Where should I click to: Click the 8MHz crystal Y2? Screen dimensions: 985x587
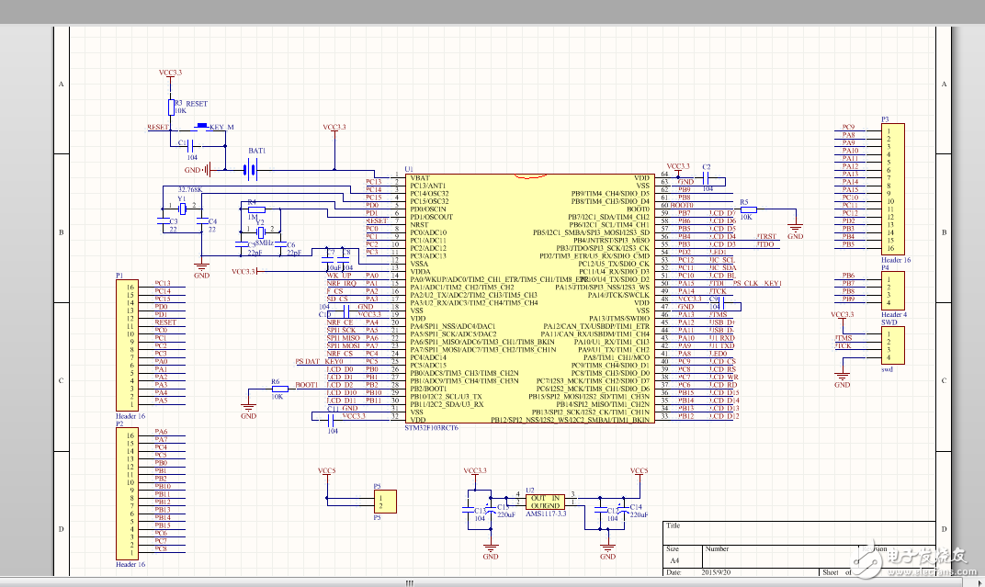pos(260,232)
